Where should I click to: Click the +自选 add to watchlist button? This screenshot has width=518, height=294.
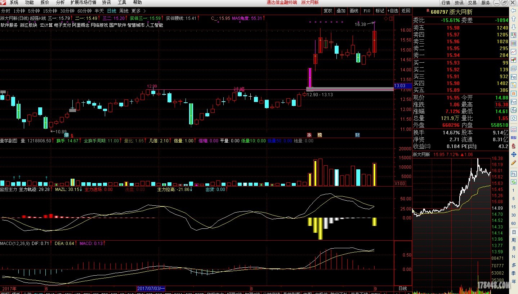(393, 11)
